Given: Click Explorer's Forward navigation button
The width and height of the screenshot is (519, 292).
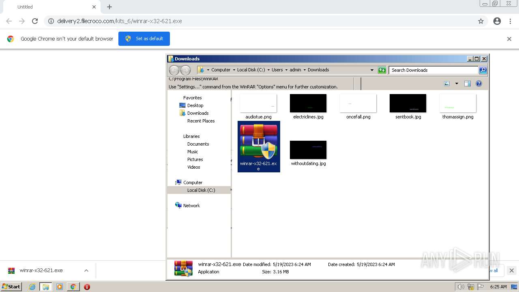Looking at the screenshot, I should 185,70.
